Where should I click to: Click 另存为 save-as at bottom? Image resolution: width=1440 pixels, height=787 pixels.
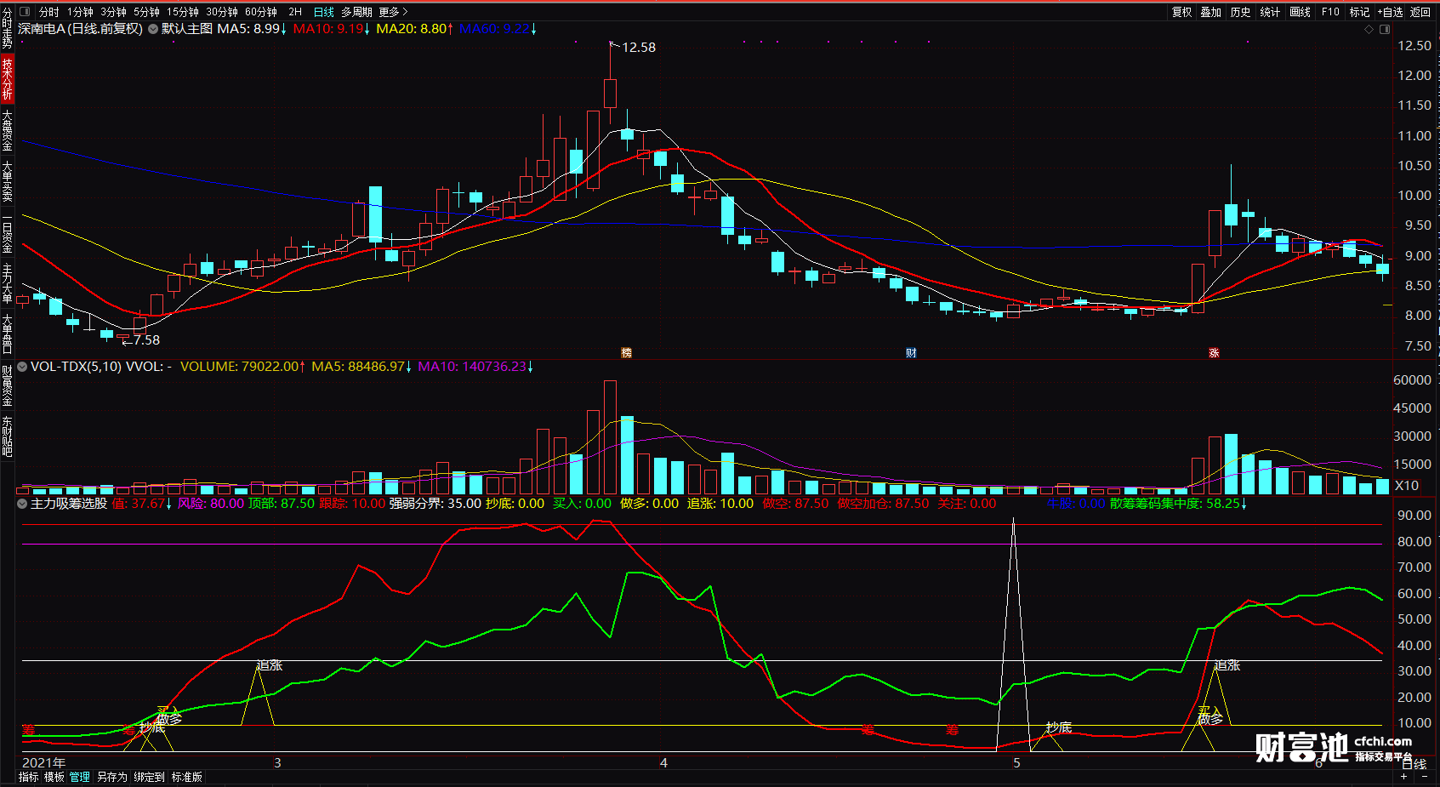click(111, 777)
